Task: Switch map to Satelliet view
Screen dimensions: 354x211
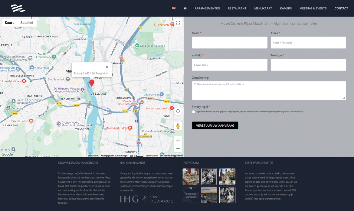Action: click(x=27, y=23)
